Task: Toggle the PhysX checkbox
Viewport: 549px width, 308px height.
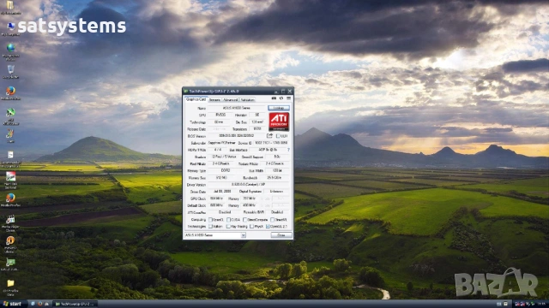Action: (251, 226)
